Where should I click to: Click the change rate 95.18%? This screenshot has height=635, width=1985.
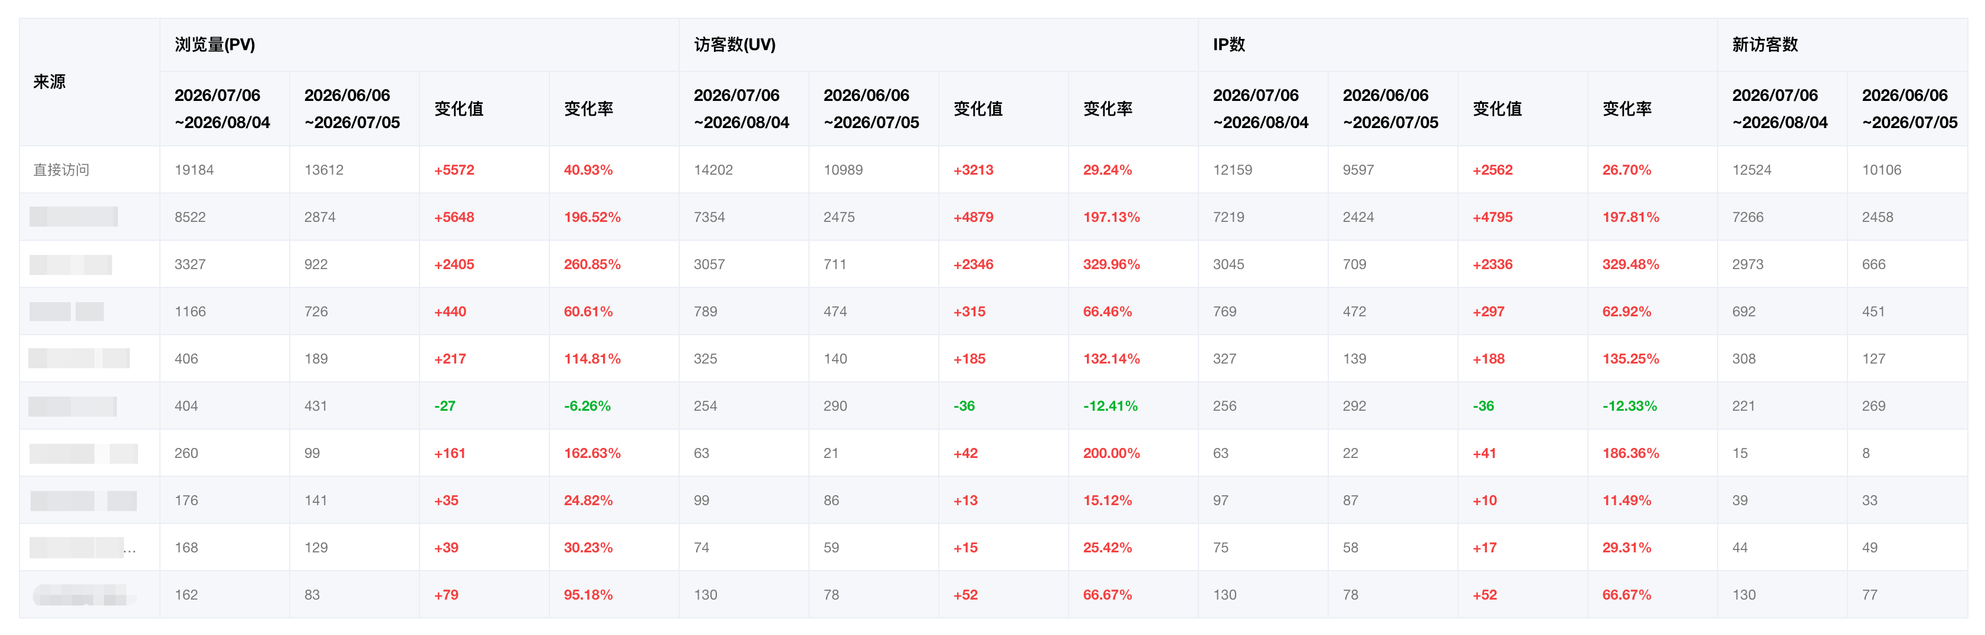(x=589, y=595)
